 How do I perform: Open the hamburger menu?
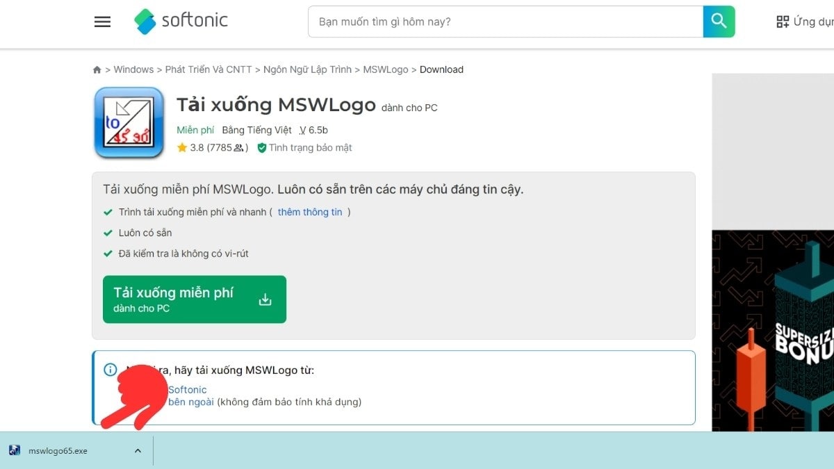point(102,22)
